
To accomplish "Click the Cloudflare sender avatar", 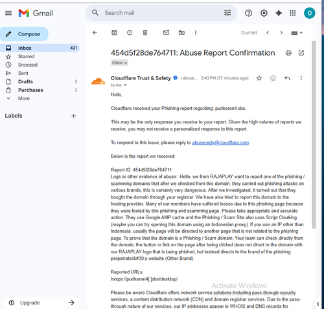I will (x=98, y=81).
